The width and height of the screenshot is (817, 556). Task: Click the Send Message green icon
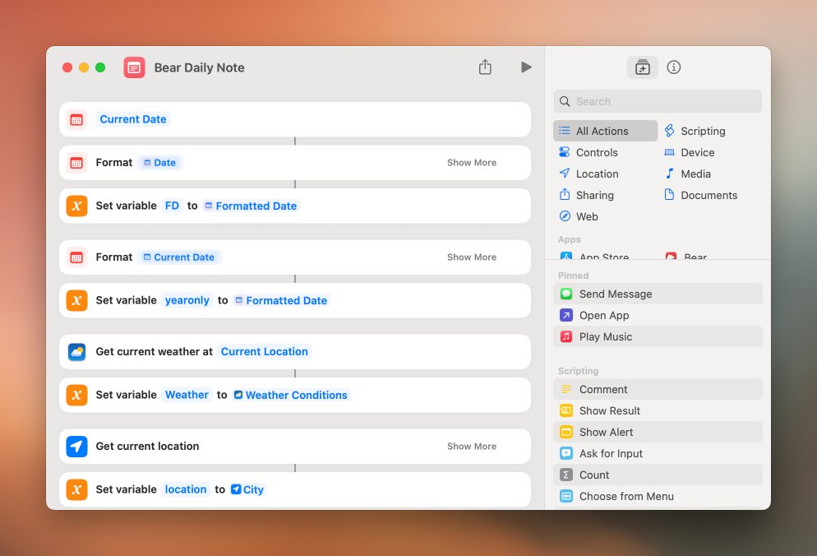[x=565, y=294]
